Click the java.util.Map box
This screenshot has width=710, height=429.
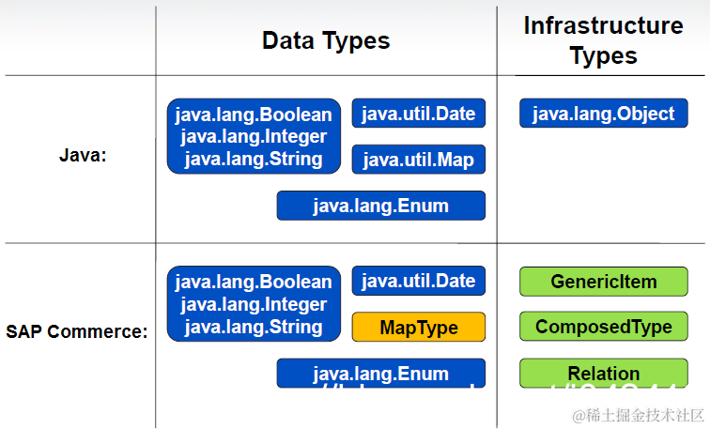click(419, 160)
